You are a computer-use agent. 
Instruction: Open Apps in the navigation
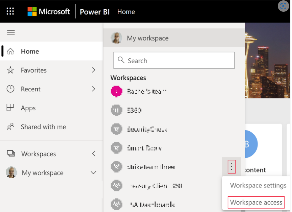52,108
